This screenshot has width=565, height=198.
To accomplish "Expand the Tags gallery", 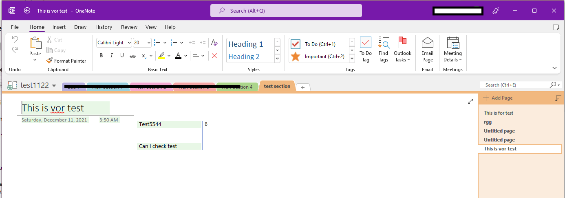I will pos(352,59).
